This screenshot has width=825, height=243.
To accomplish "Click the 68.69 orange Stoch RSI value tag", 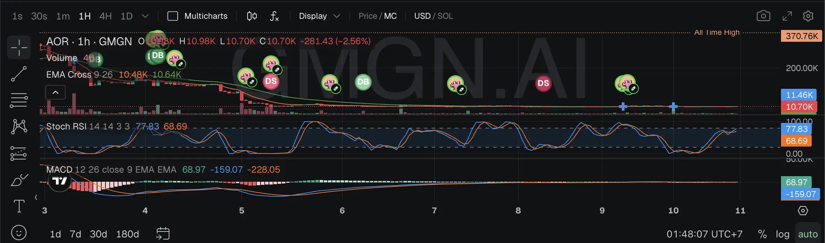I will [796, 141].
